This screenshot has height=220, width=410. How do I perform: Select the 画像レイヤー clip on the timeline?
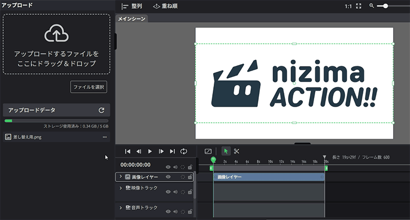coord(269,177)
